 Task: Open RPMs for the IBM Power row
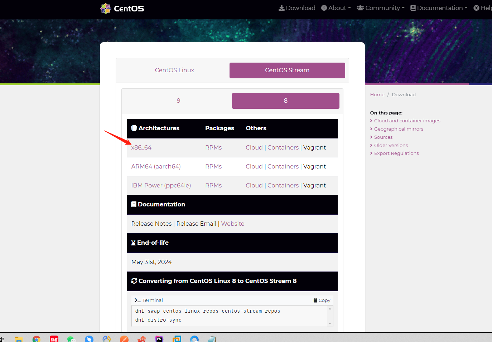click(213, 185)
